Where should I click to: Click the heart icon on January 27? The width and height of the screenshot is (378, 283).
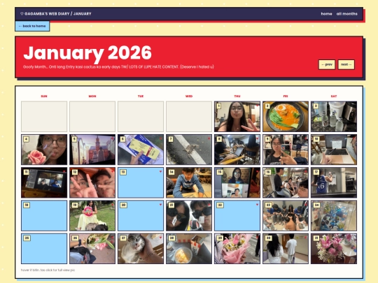pos(160,238)
